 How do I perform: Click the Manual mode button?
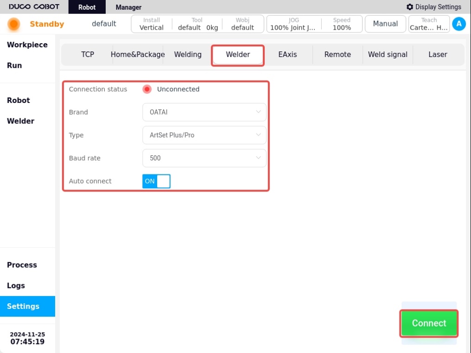[x=385, y=24]
